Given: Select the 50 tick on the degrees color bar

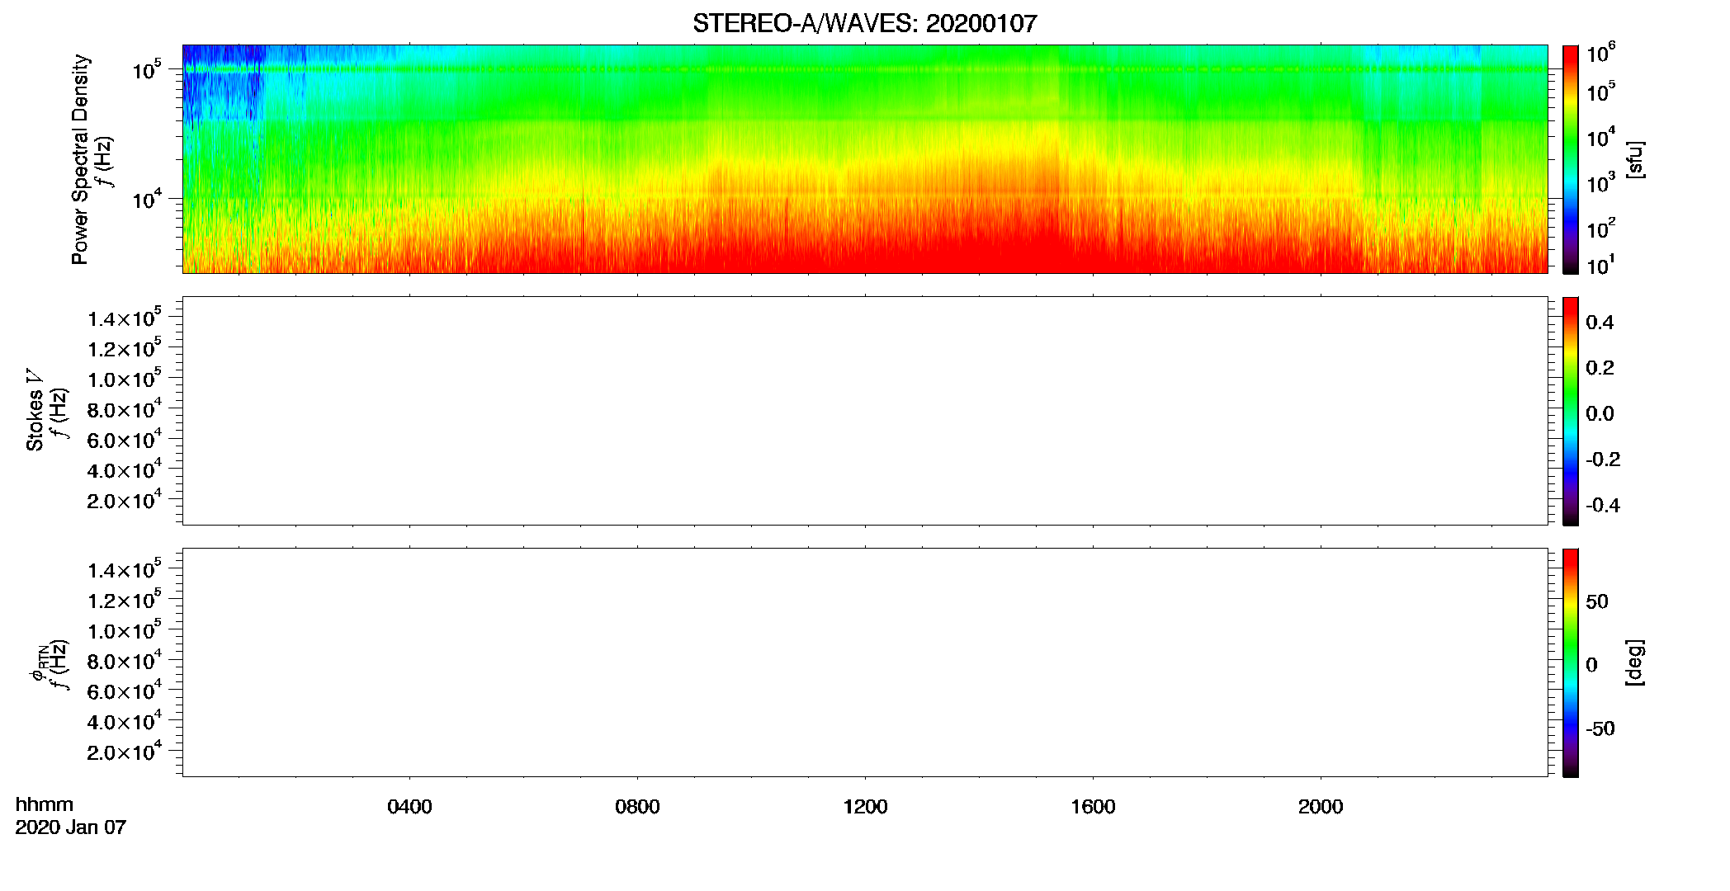Looking at the screenshot, I should pyautogui.click(x=1597, y=601).
